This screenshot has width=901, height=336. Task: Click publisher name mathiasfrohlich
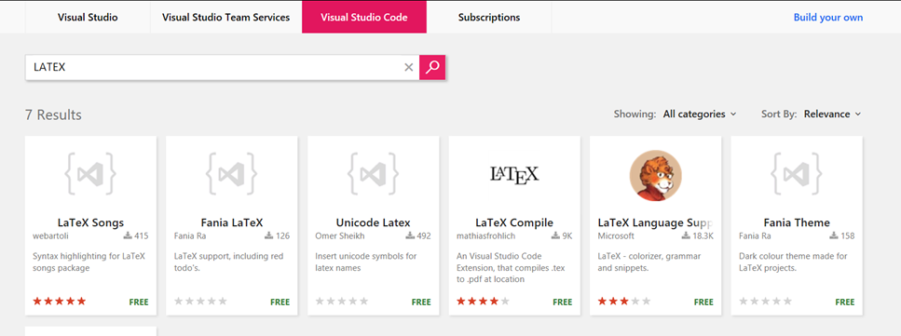click(485, 236)
